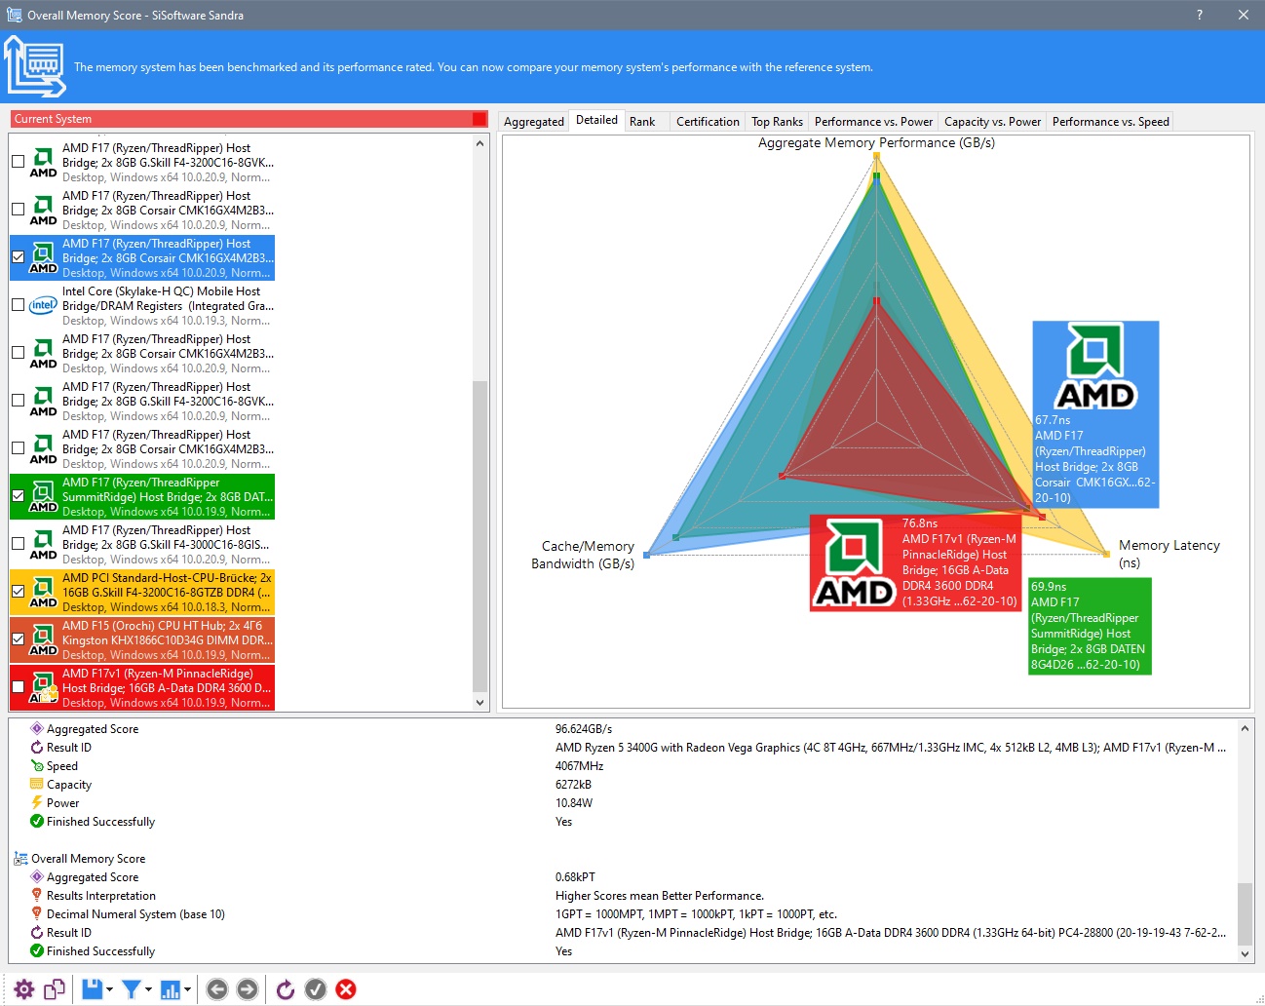Open the chart icon dropdown arrow
The height and width of the screenshot is (1006, 1265).
pos(187,989)
